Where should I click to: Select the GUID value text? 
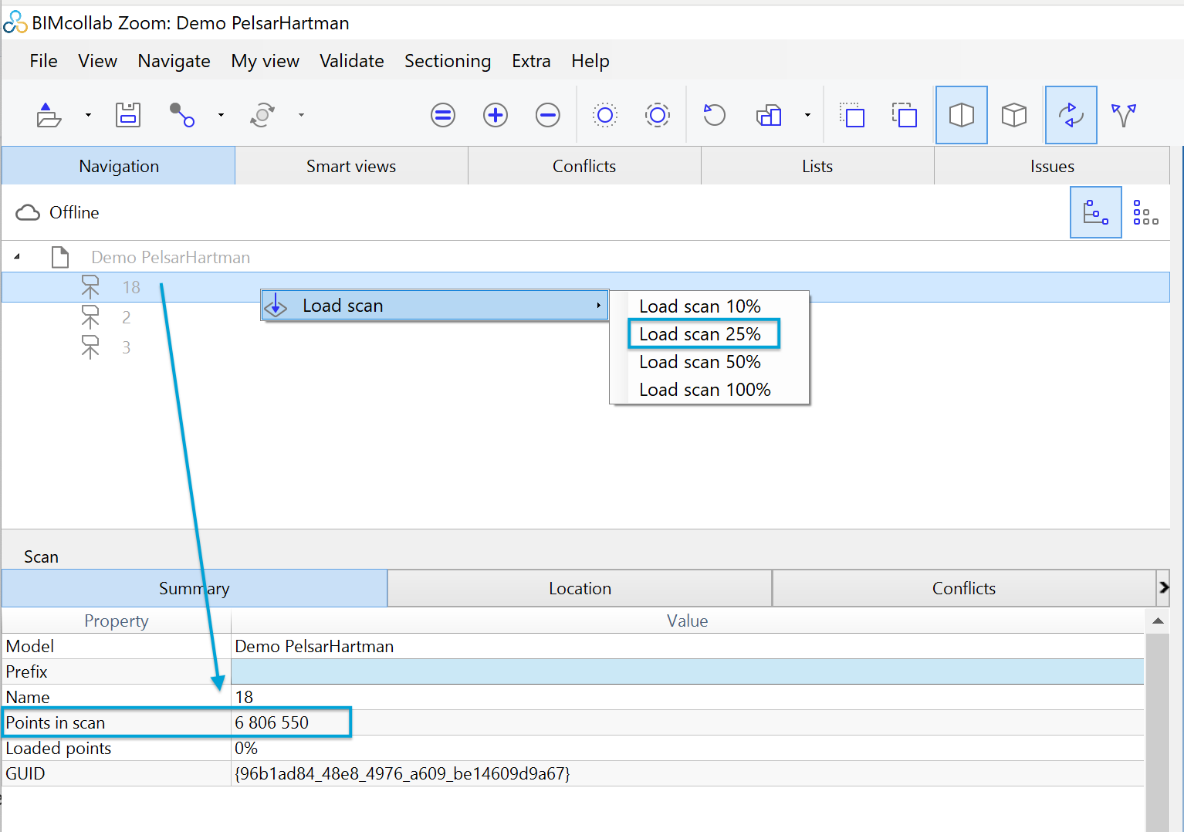tap(402, 773)
